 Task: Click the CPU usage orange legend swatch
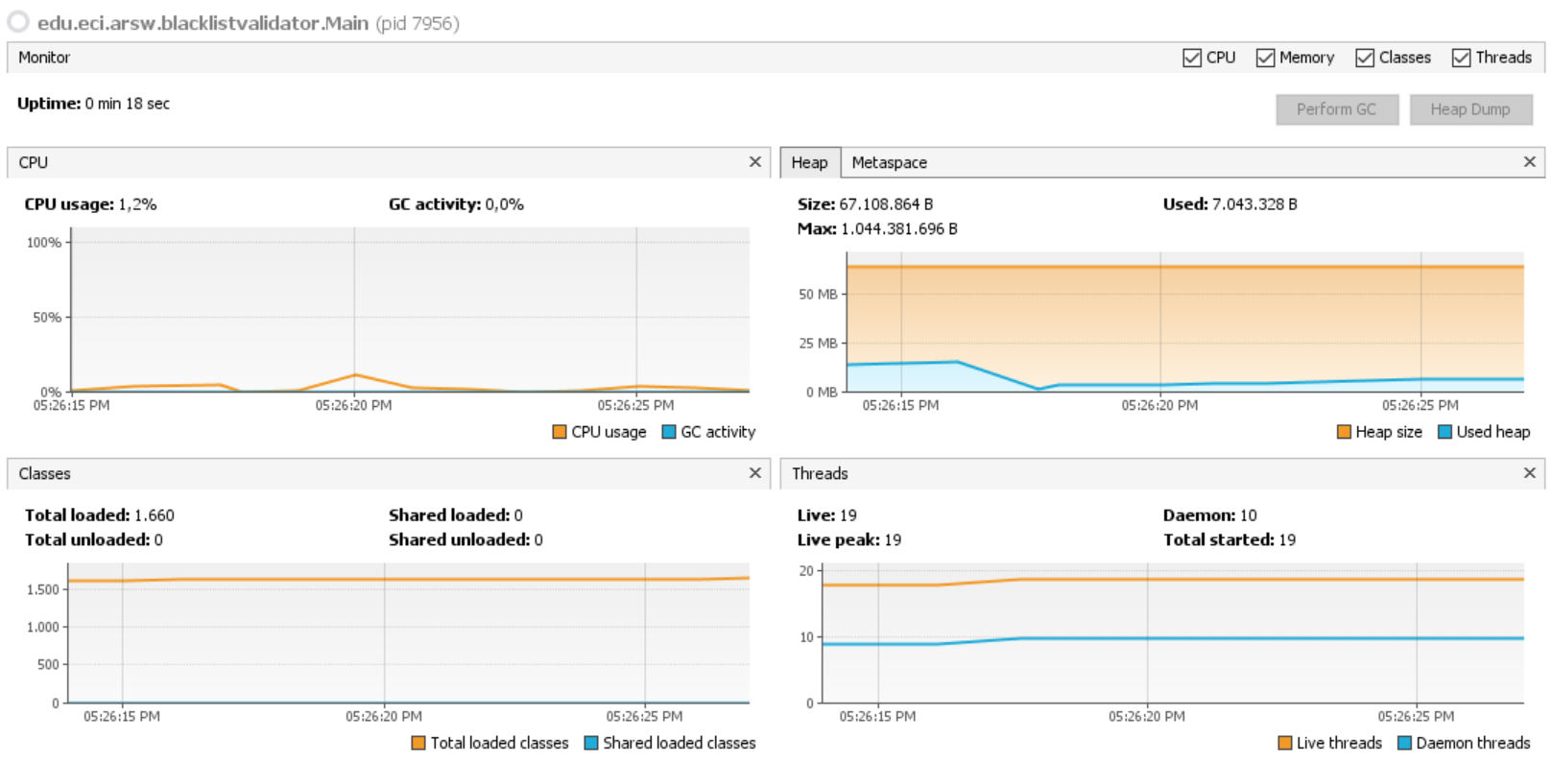coord(560,432)
